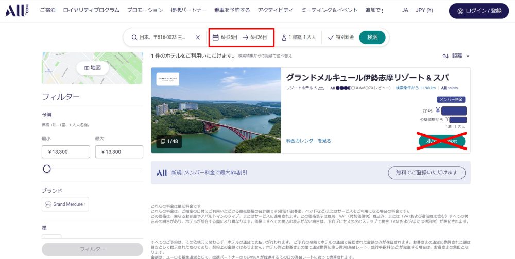
Task: Open the ミーティング＆イベント menu item
Action: coord(330,10)
